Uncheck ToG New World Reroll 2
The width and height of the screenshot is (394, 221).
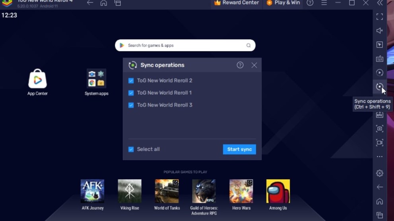[x=131, y=81]
